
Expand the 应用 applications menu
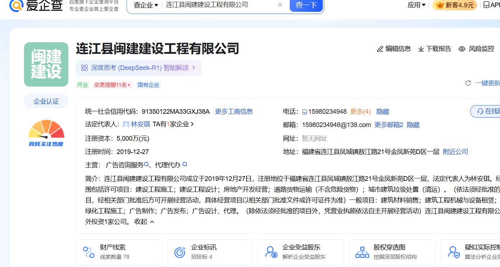coord(416,5)
